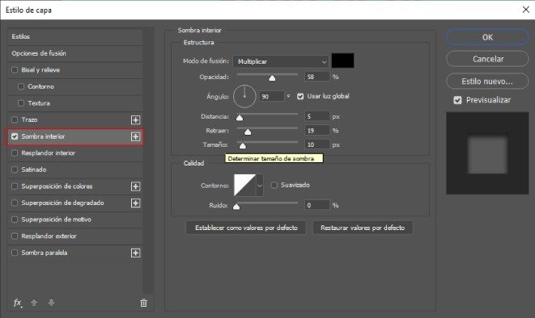Click the style preview thumbnail
Image resolution: width=535 pixels, height=318 pixels.
coord(487,153)
